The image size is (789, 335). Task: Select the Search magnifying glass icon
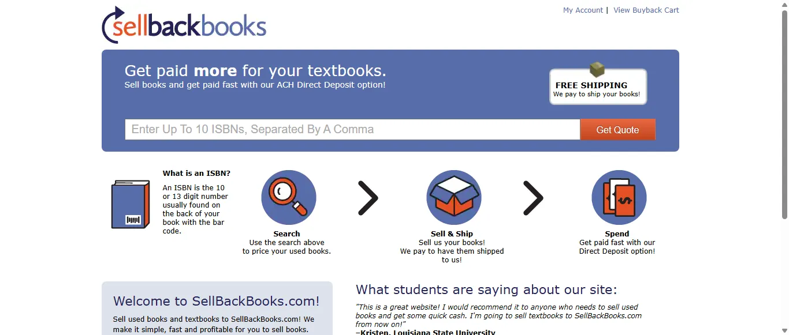coord(288,197)
